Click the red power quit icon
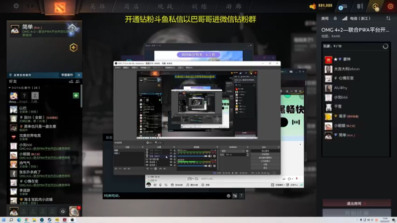The height and width of the screenshot is (223, 397). point(390,6)
